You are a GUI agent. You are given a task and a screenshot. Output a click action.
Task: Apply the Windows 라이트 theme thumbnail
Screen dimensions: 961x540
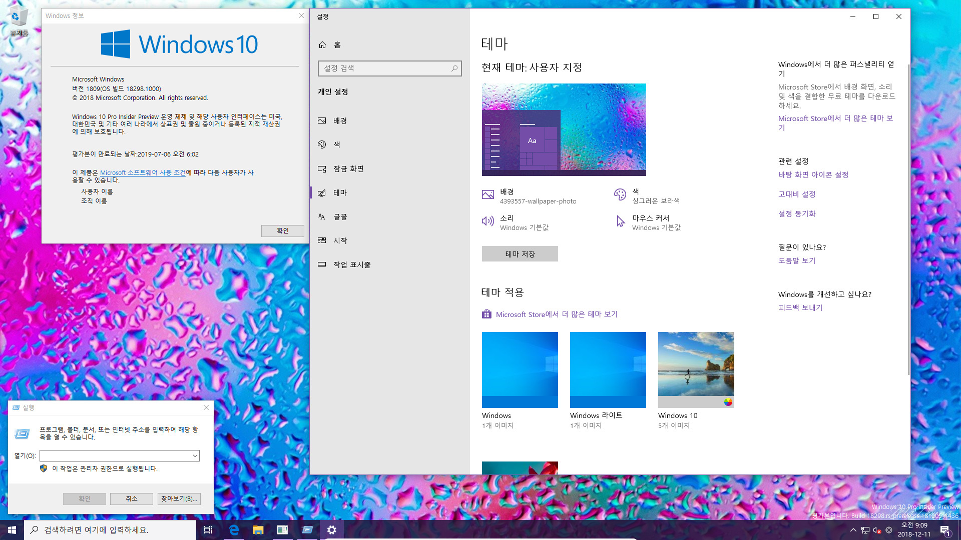click(608, 370)
